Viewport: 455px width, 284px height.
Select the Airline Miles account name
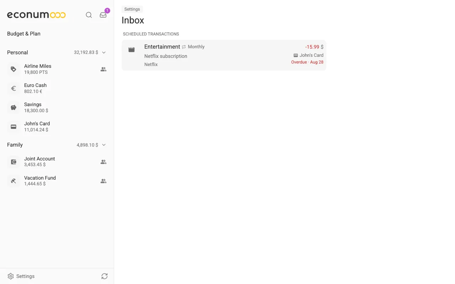(38, 66)
